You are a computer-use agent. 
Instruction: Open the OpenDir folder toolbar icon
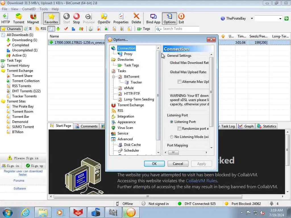pos(104,18)
